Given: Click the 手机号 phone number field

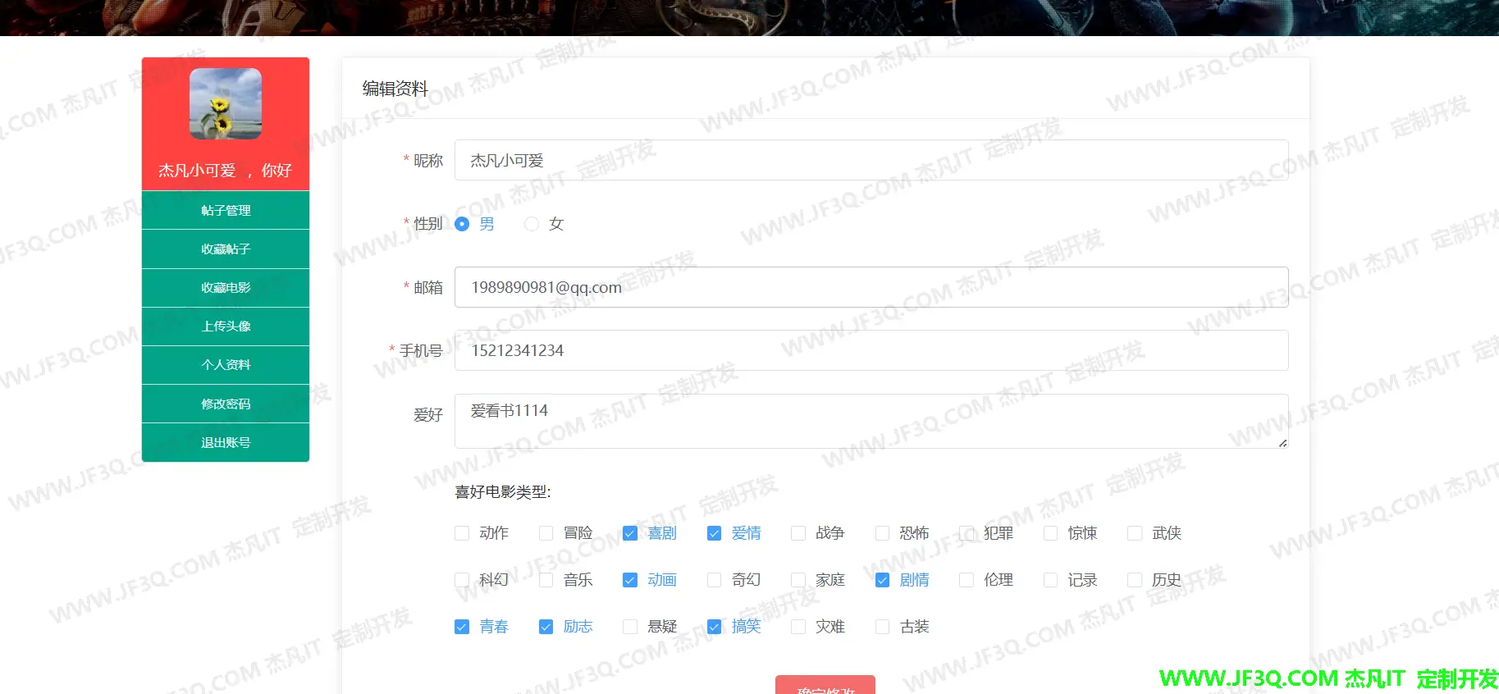Looking at the screenshot, I should 871,351.
